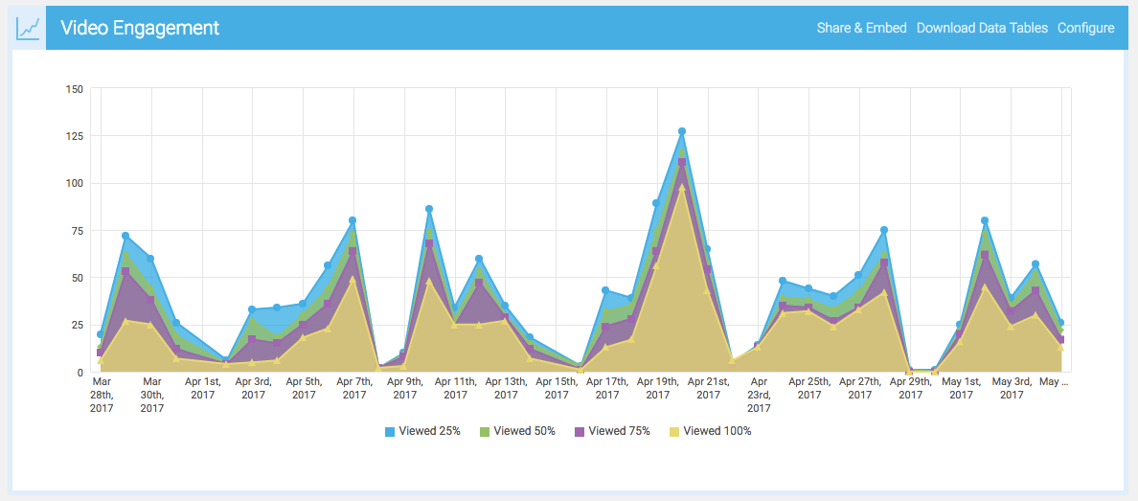Image resolution: width=1138 pixels, height=501 pixels.
Task: Click the Apr 23rd, 2017 axis label
Action: coord(760,395)
